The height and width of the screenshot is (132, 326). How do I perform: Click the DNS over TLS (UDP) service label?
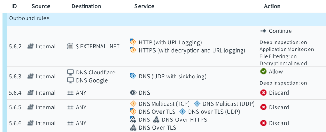214,112
